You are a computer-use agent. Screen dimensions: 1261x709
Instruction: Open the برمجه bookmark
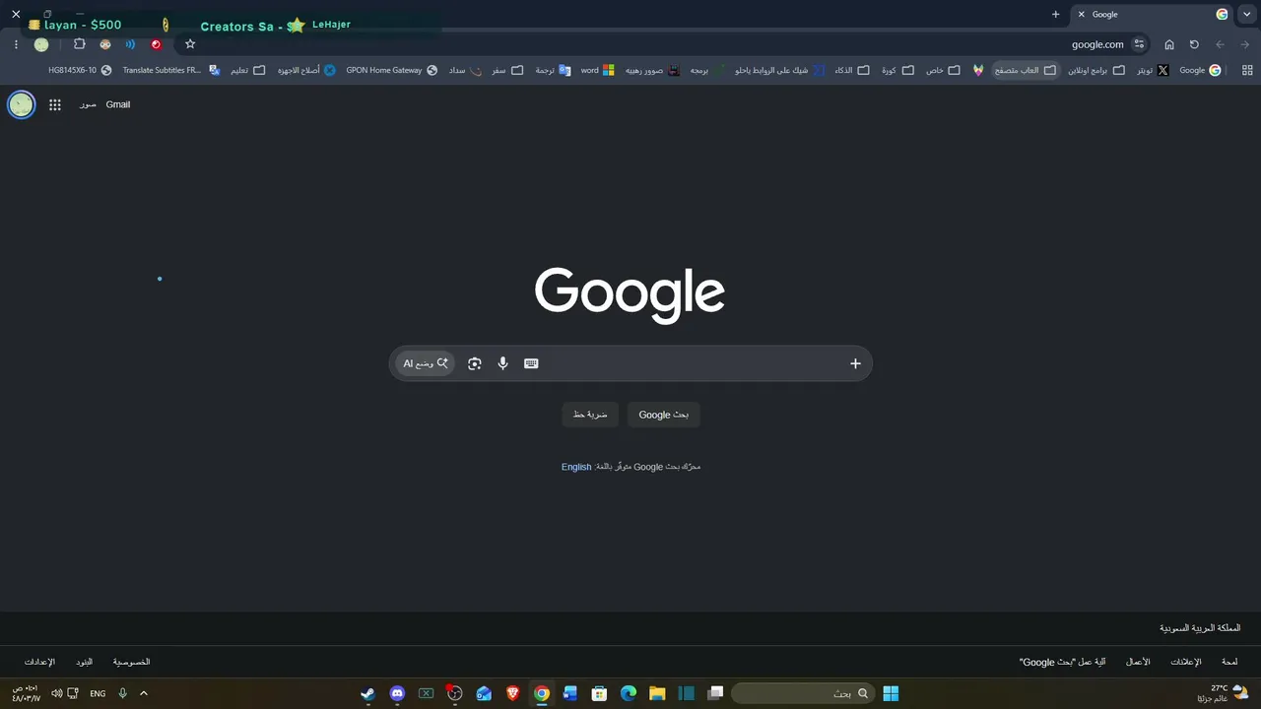tap(707, 71)
